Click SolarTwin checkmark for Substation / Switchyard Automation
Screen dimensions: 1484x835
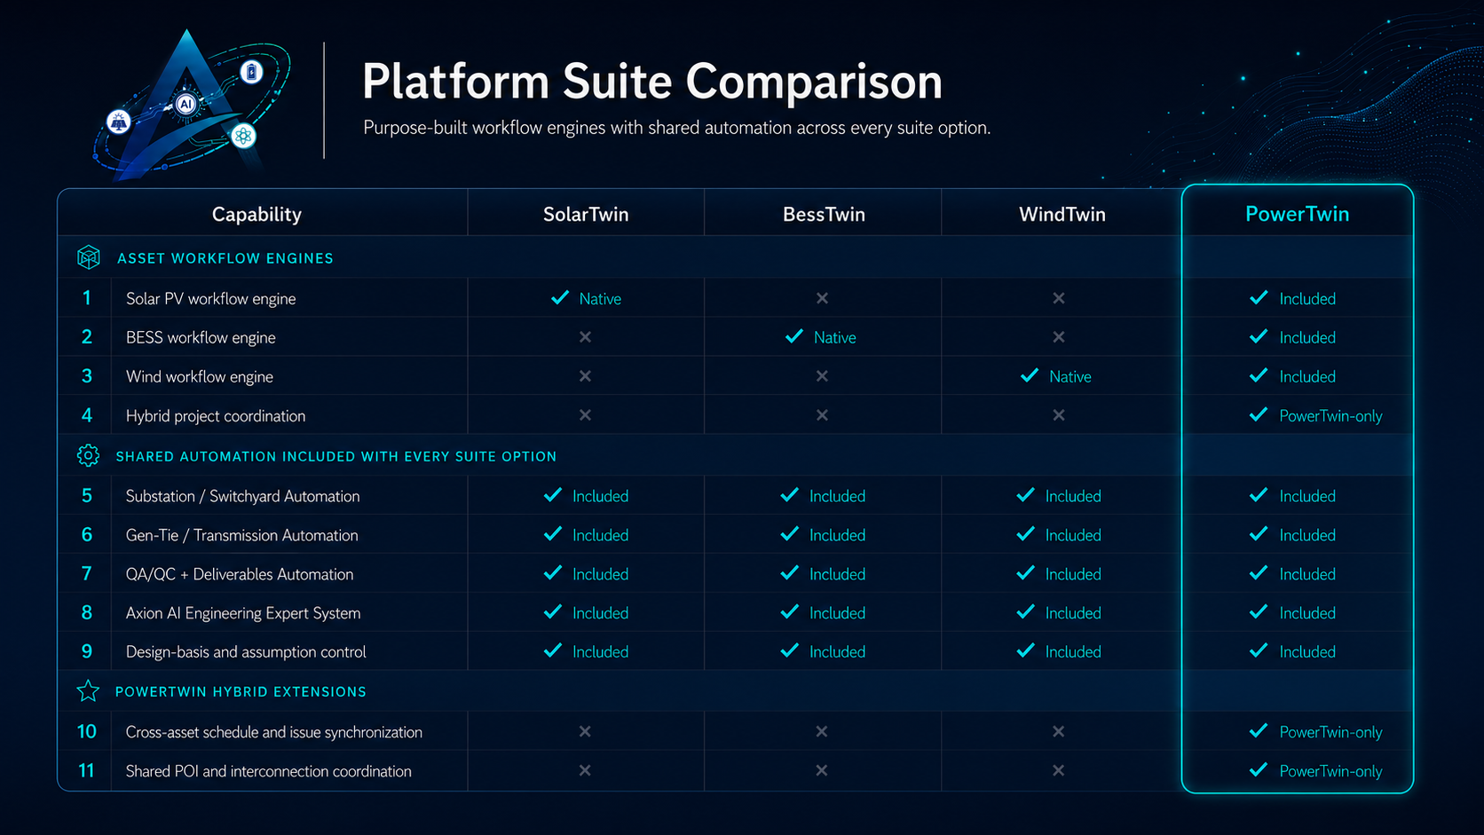pyautogui.click(x=553, y=495)
